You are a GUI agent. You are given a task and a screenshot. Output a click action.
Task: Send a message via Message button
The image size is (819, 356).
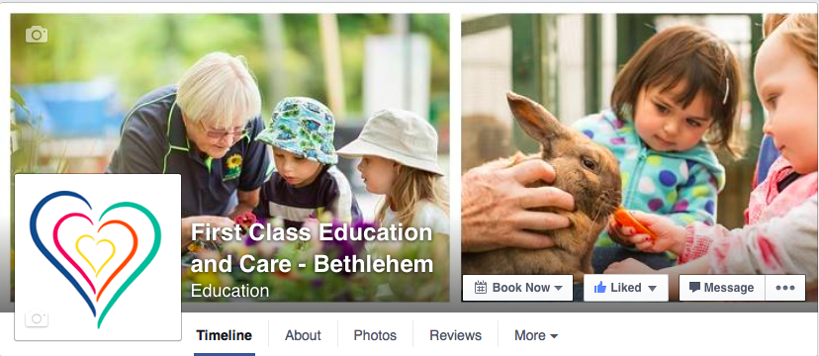(x=722, y=288)
